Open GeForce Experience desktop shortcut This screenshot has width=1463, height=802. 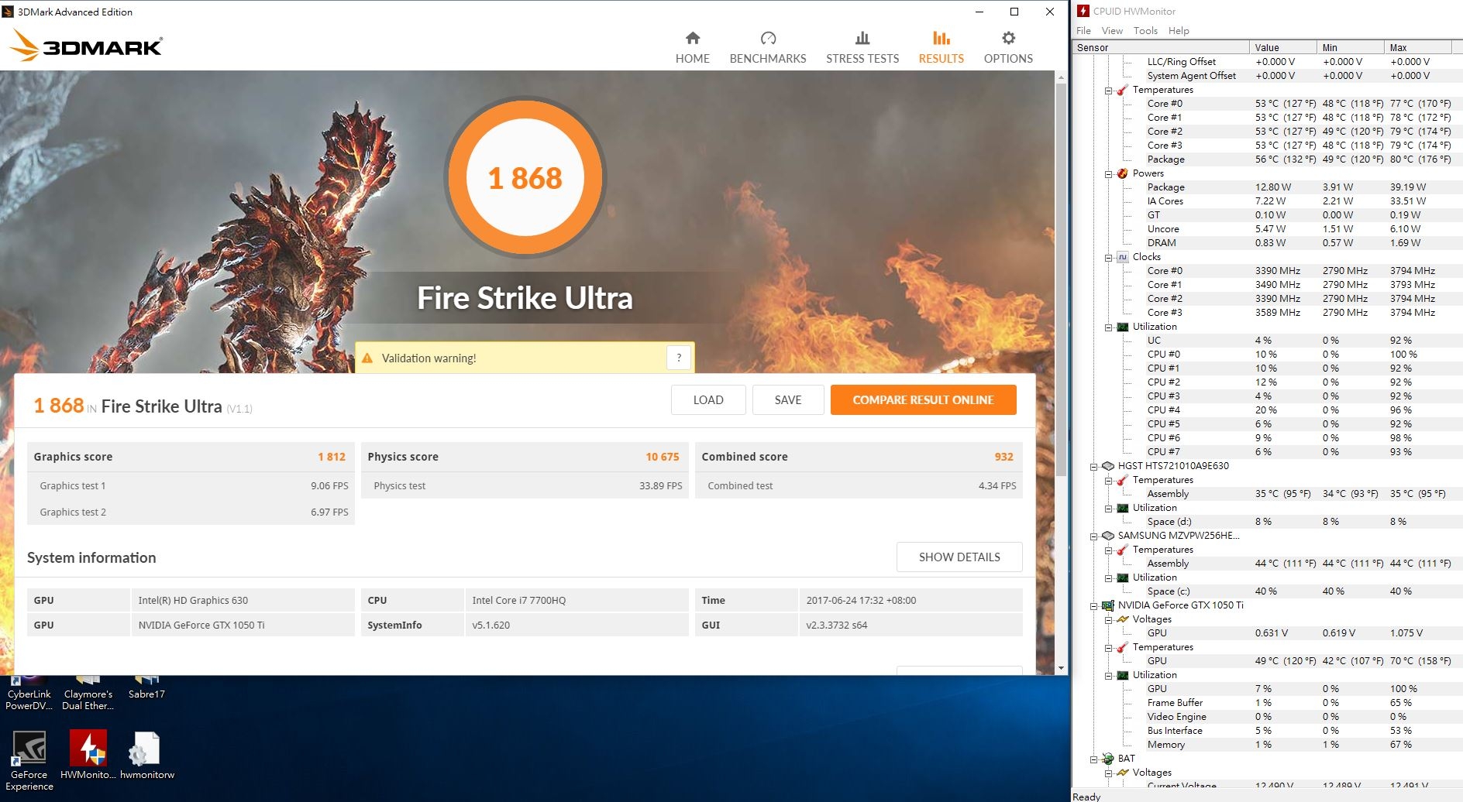tap(29, 761)
